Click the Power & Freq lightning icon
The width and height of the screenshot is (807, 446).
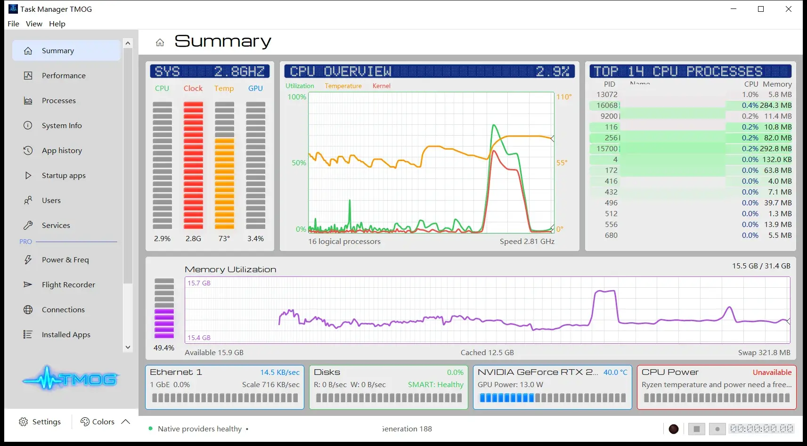click(28, 259)
